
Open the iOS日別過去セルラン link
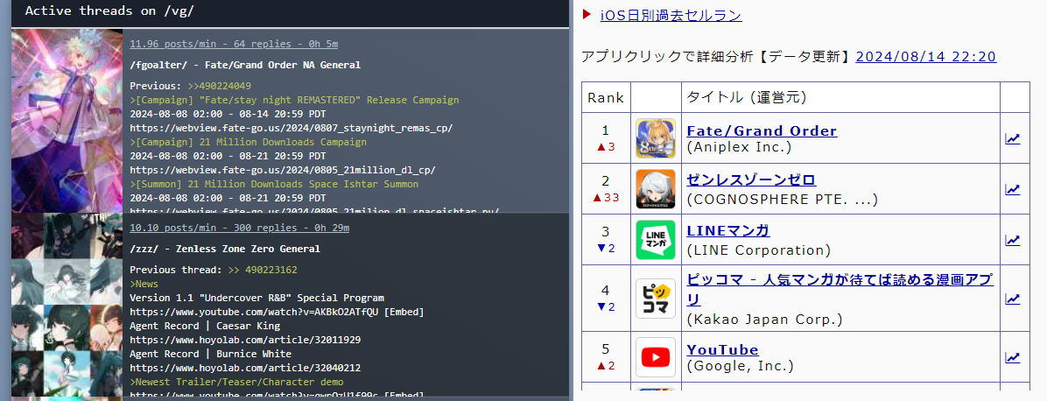671,16
